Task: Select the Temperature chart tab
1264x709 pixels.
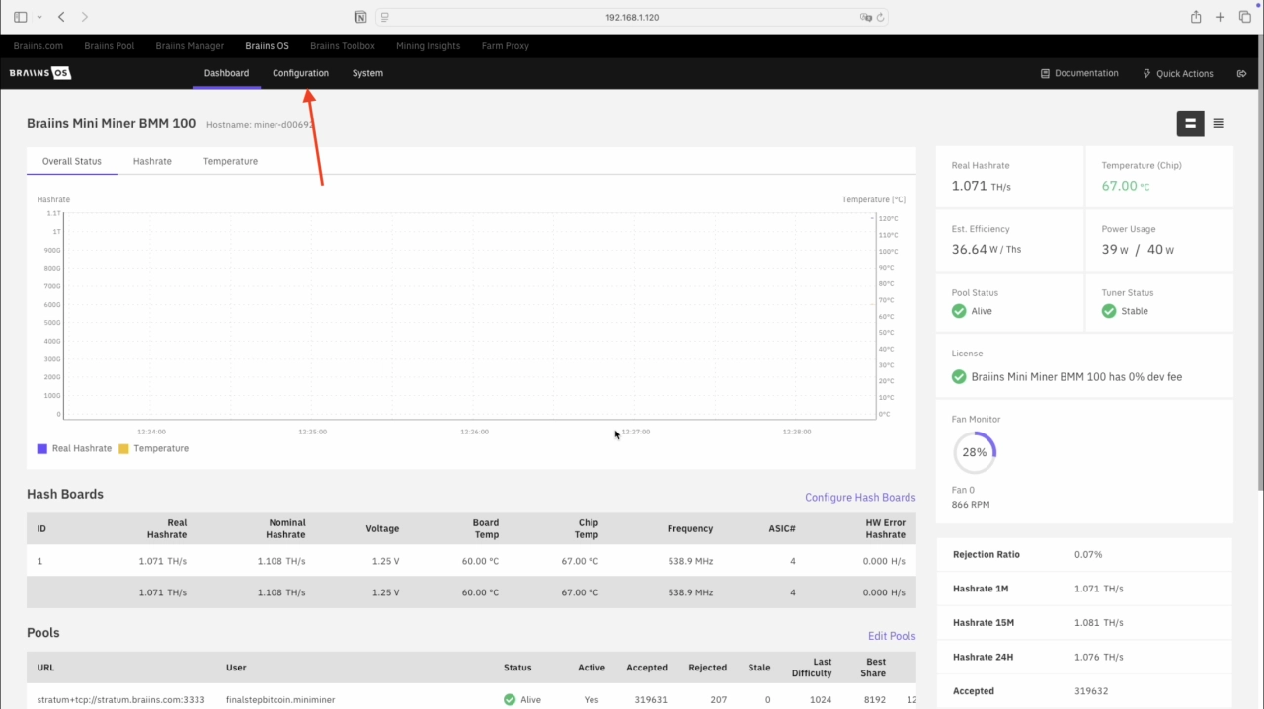Action: [230, 161]
